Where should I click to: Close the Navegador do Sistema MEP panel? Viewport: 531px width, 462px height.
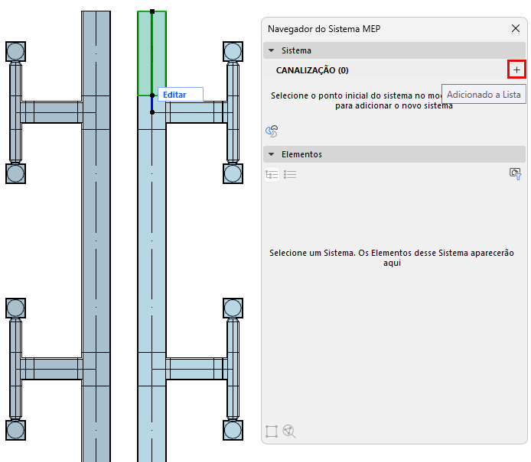click(516, 28)
